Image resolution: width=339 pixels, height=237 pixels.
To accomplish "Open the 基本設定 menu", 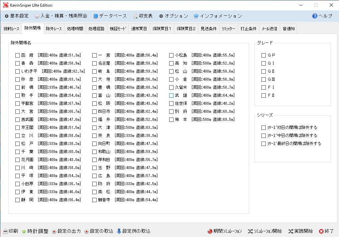I will (x=17, y=16).
